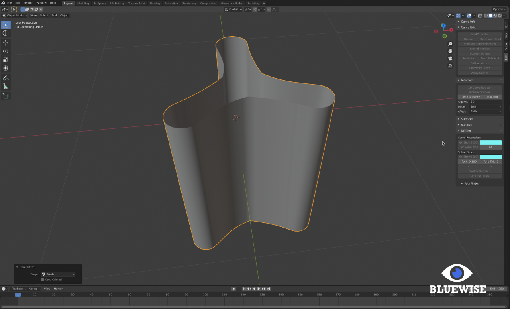Click the camera view icon
The width and height of the screenshot is (510, 309).
pos(450,58)
